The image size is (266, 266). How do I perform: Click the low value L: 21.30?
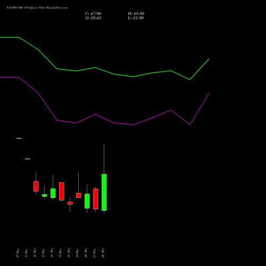point(136,18)
